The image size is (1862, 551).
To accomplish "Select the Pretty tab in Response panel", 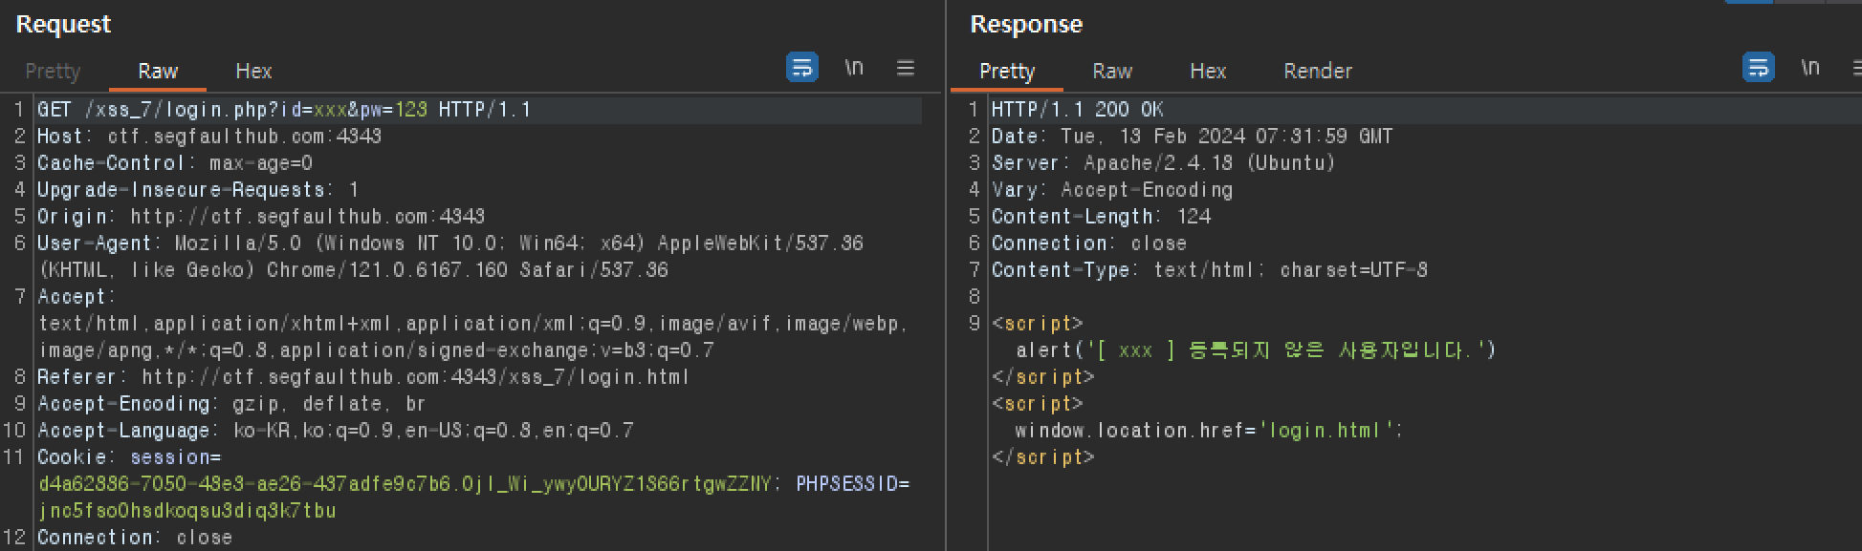I will click(1007, 71).
